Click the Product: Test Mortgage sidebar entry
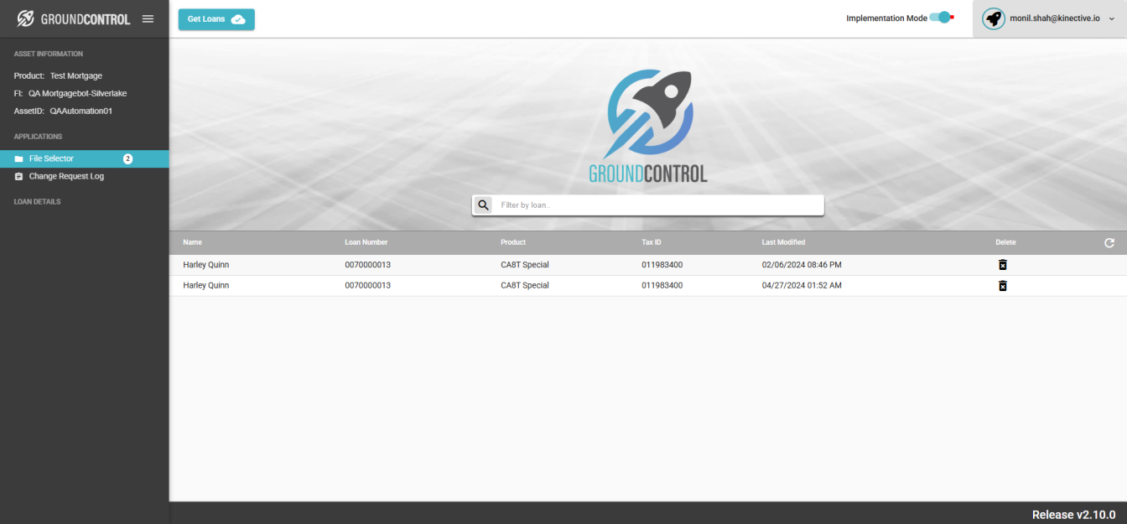Viewport: 1127px width, 524px height. (x=58, y=76)
